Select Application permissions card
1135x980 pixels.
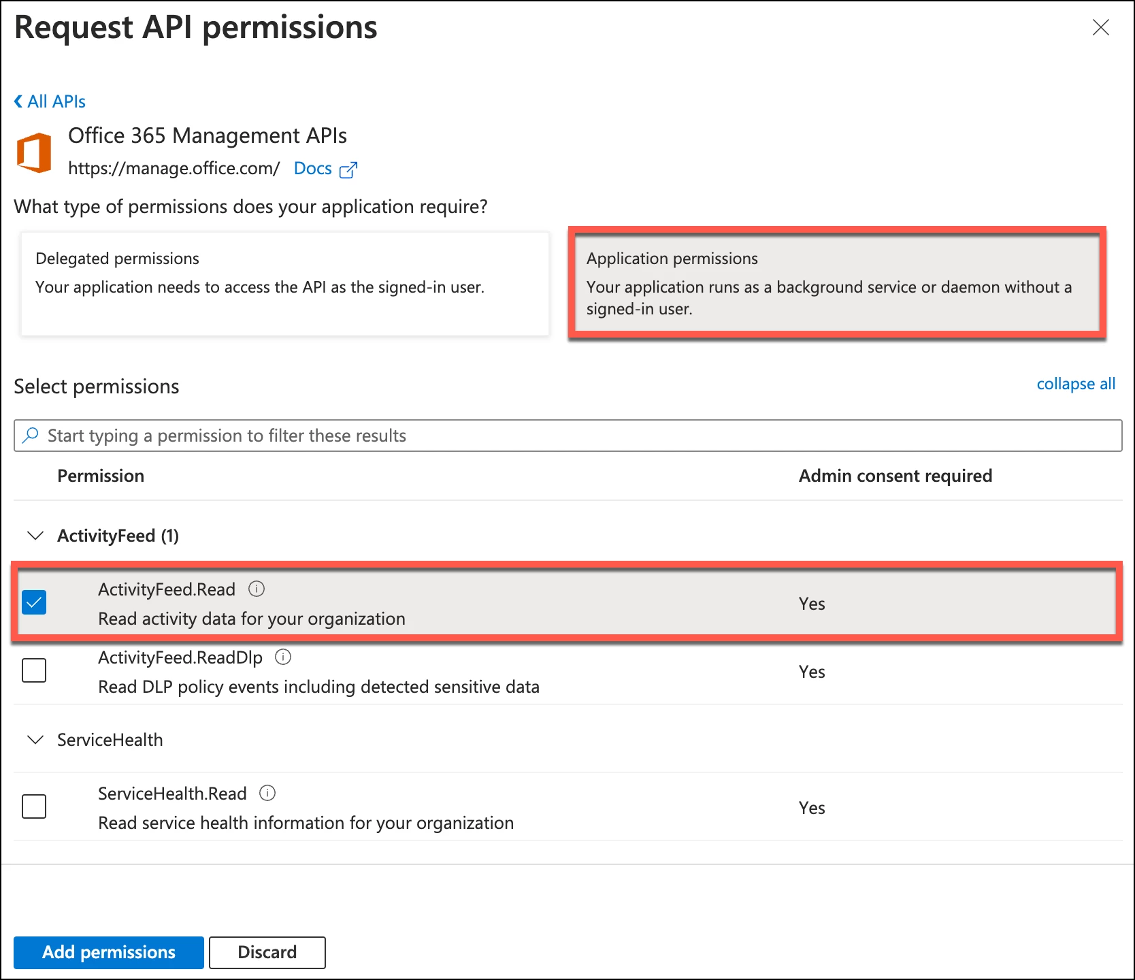point(837,283)
